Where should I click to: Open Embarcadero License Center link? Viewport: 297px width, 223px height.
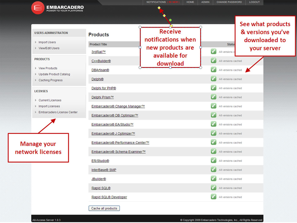coord(58,112)
